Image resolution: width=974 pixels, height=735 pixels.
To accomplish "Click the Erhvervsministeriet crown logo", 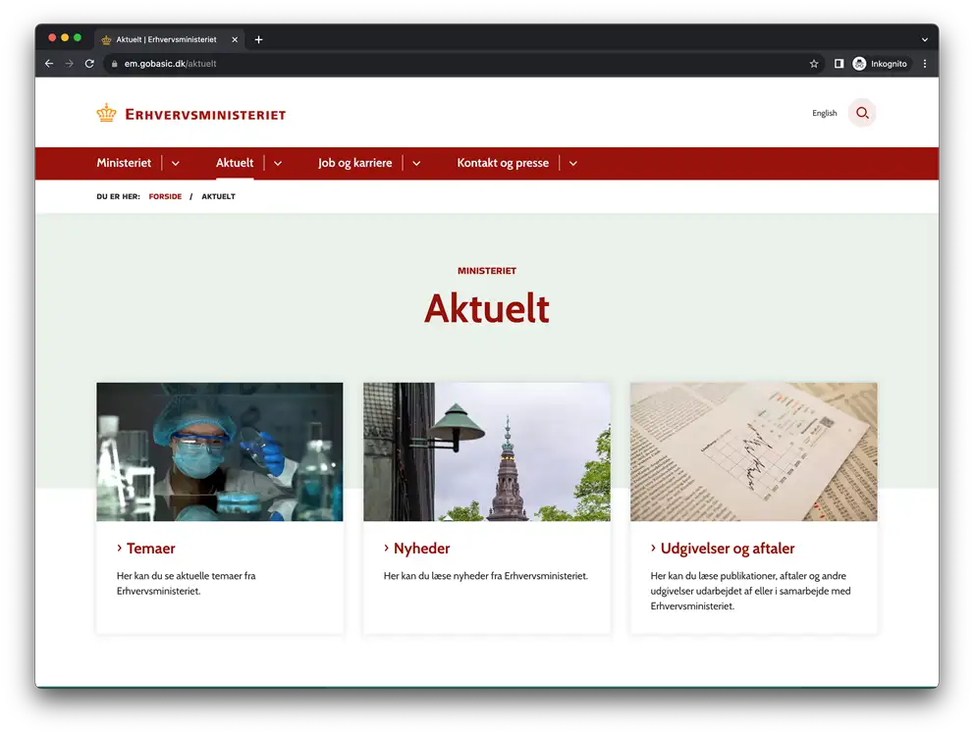I will (x=106, y=114).
